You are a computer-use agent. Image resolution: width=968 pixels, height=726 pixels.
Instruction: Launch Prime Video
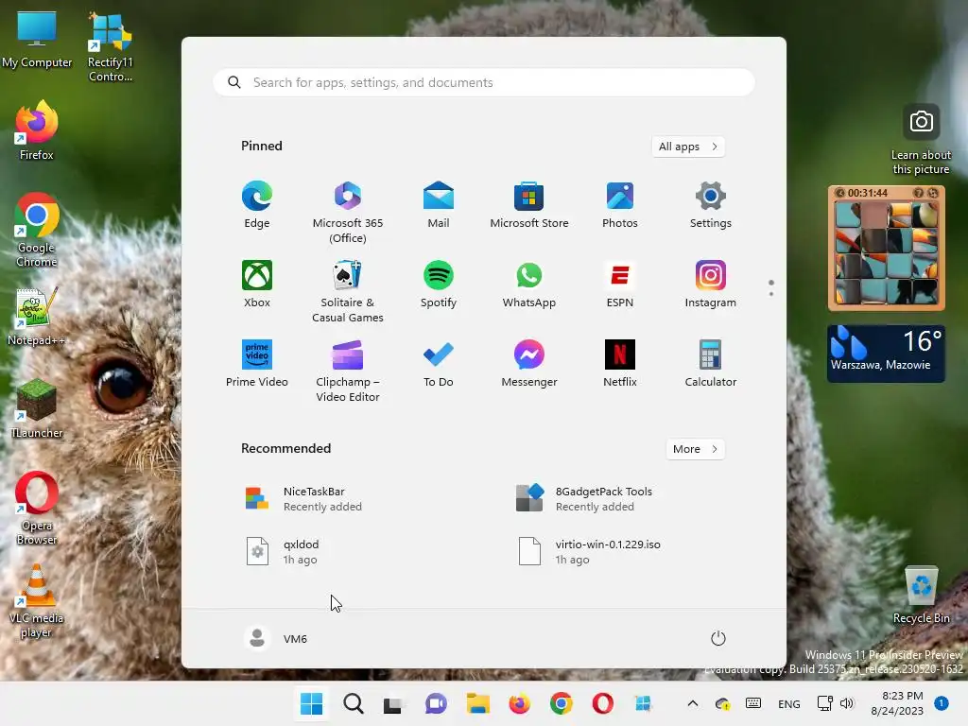click(257, 364)
